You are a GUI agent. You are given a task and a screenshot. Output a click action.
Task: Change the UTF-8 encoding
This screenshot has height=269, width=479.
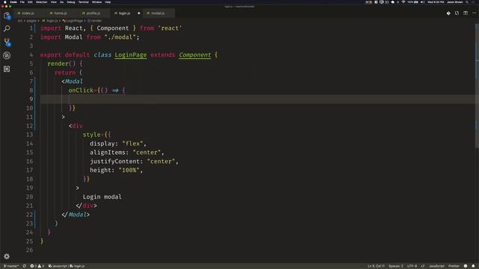tap(412, 266)
